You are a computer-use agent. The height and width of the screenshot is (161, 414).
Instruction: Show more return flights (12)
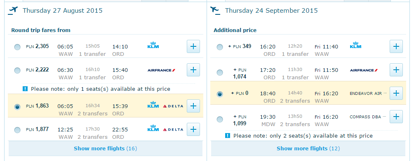coord(308,148)
